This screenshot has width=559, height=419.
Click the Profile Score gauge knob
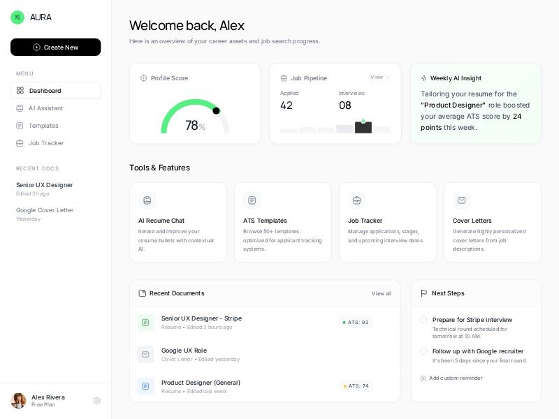click(216, 111)
